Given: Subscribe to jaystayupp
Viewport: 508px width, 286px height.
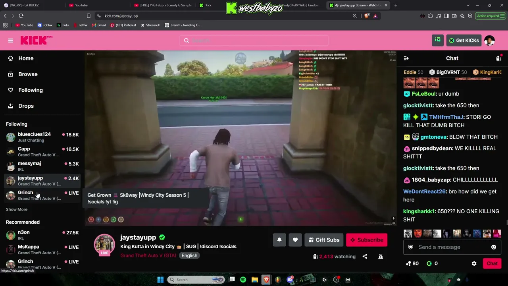Looking at the screenshot, I should pos(367,240).
